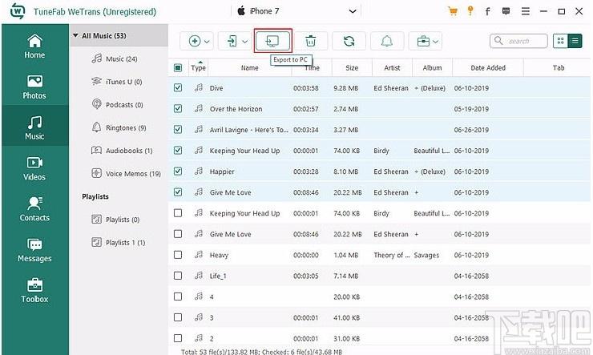The width and height of the screenshot is (593, 355).
Task: Open the Facebook icon
Action: pyautogui.click(x=487, y=11)
